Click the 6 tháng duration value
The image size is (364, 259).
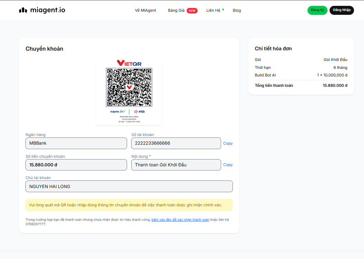click(x=340, y=68)
